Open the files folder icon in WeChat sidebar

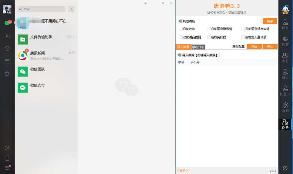tap(7, 61)
